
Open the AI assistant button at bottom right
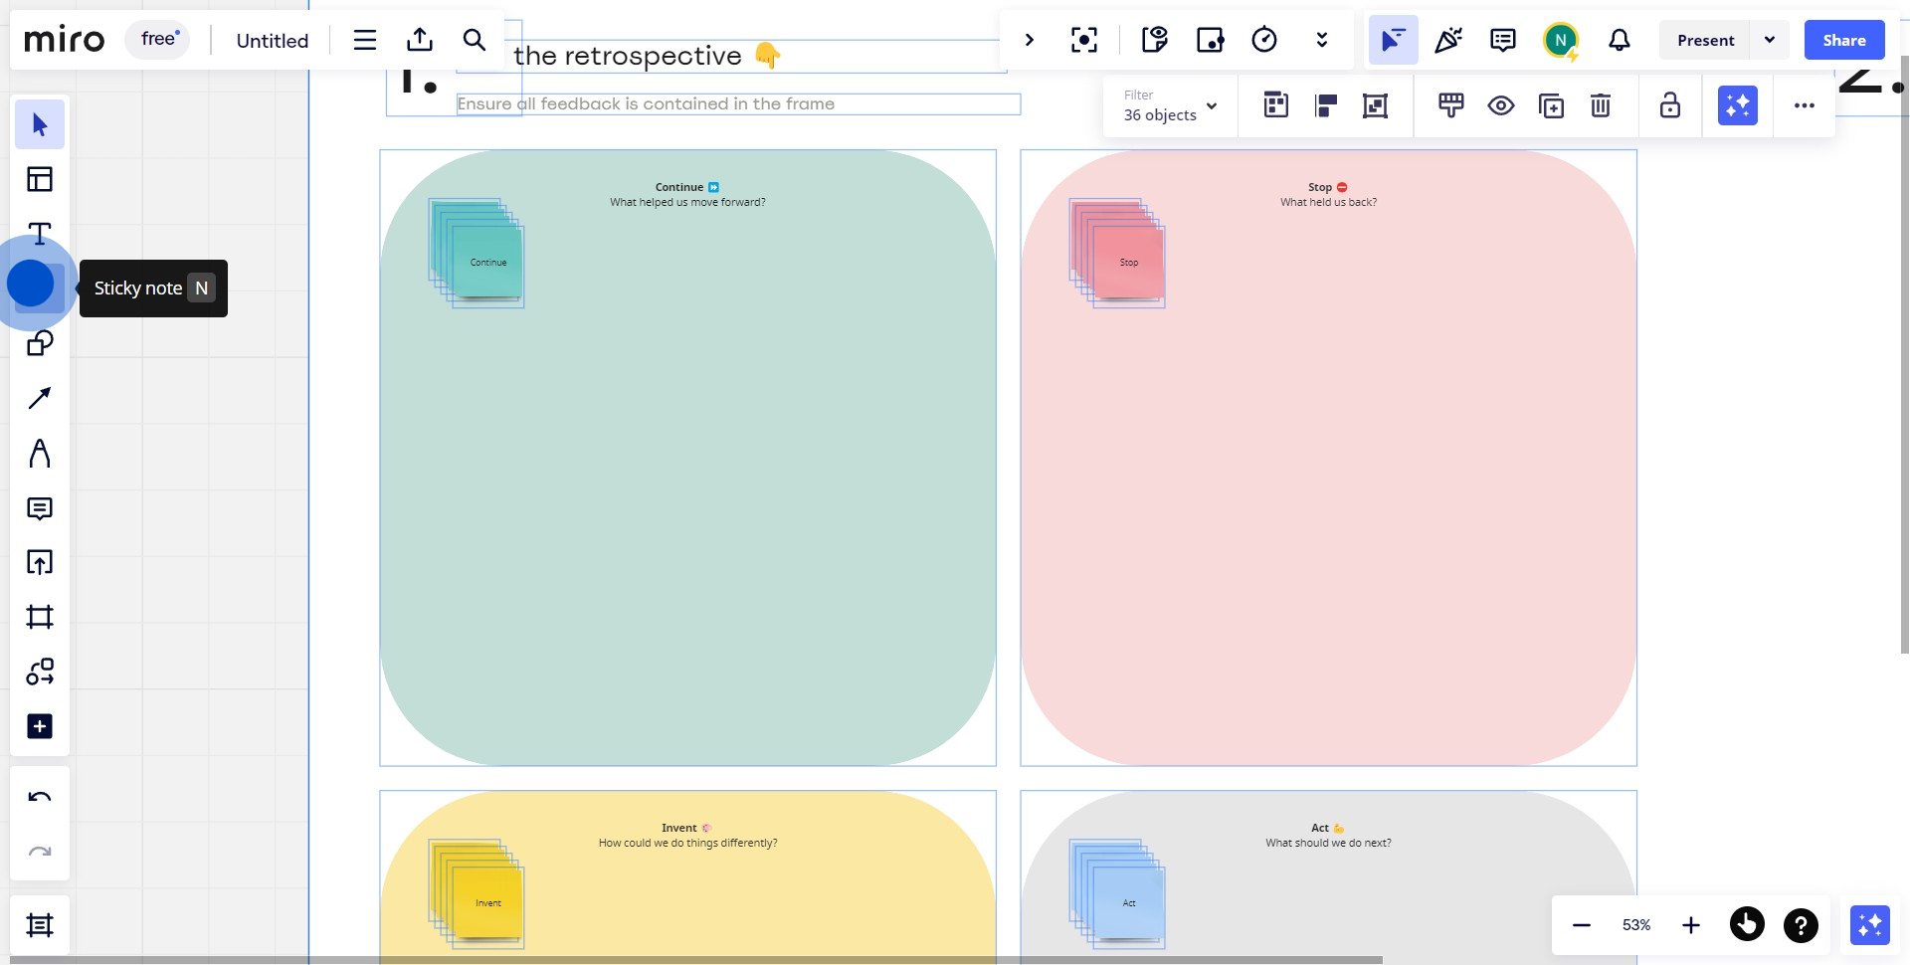[x=1870, y=925]
